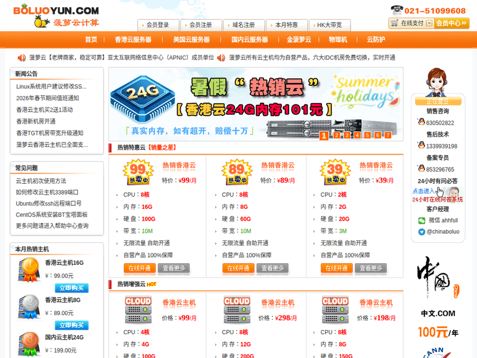The image size is (477, 358).
Task: Click the CLOUD server icon for ¥298/月 host
Action: click(237, 310)
